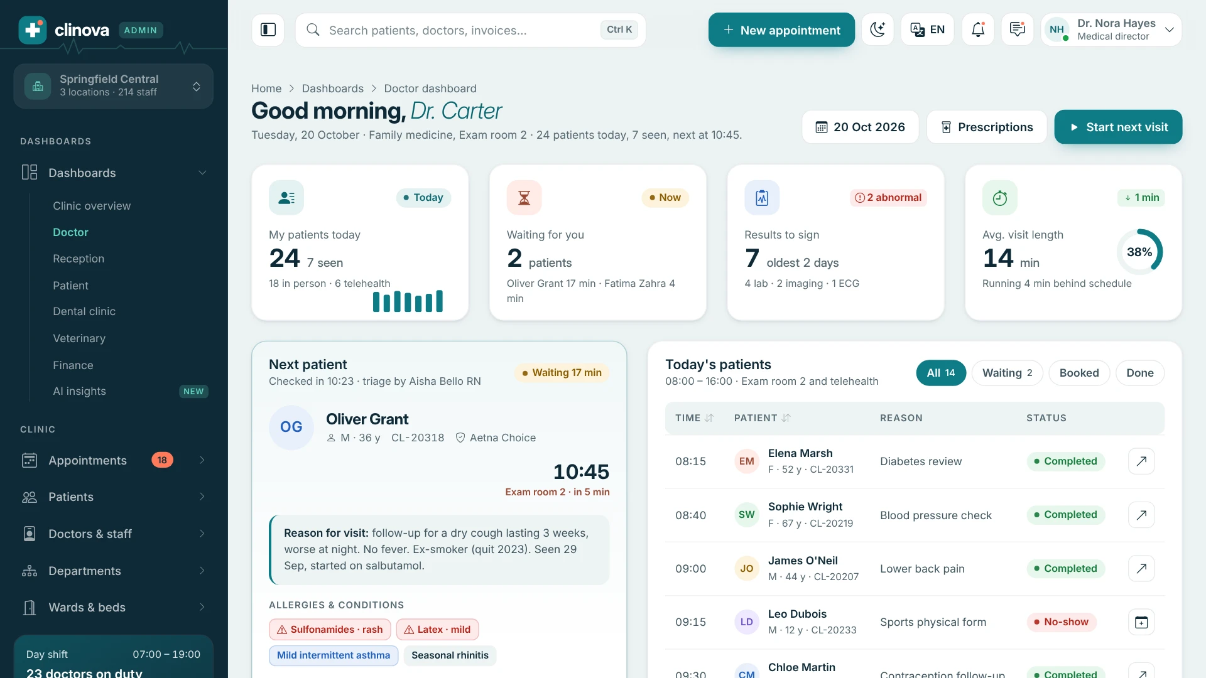Viewport: 1206px width, 678px height.
Task: Click the LD avatar for Leo Dubois
Action: click(747, 622)
